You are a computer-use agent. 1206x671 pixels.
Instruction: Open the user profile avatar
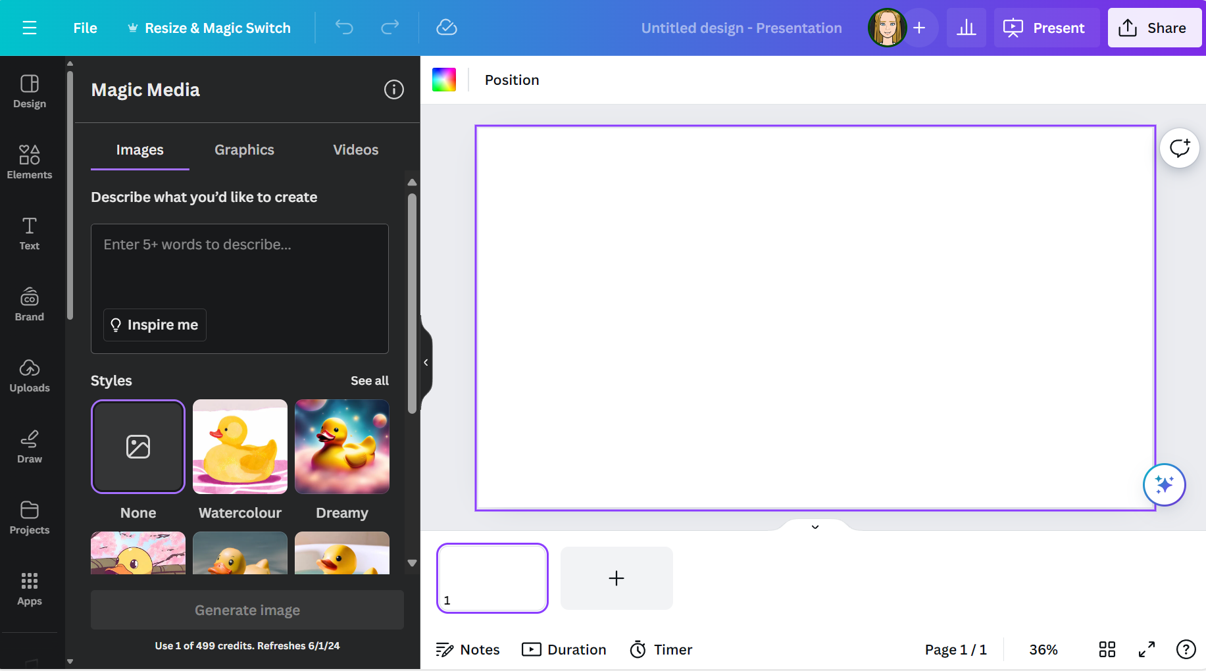point(887,28)
